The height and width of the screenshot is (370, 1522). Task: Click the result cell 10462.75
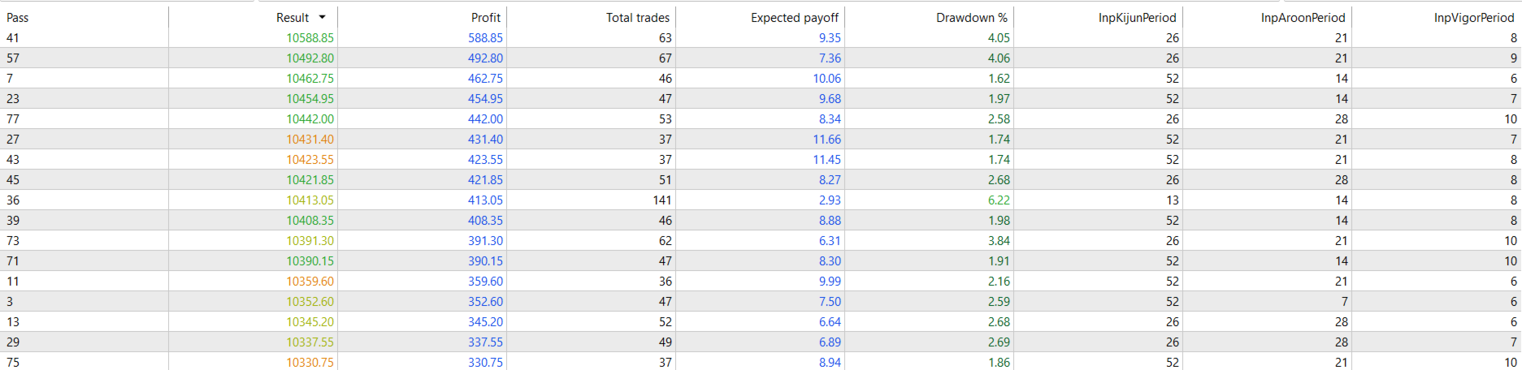(310, 78)
